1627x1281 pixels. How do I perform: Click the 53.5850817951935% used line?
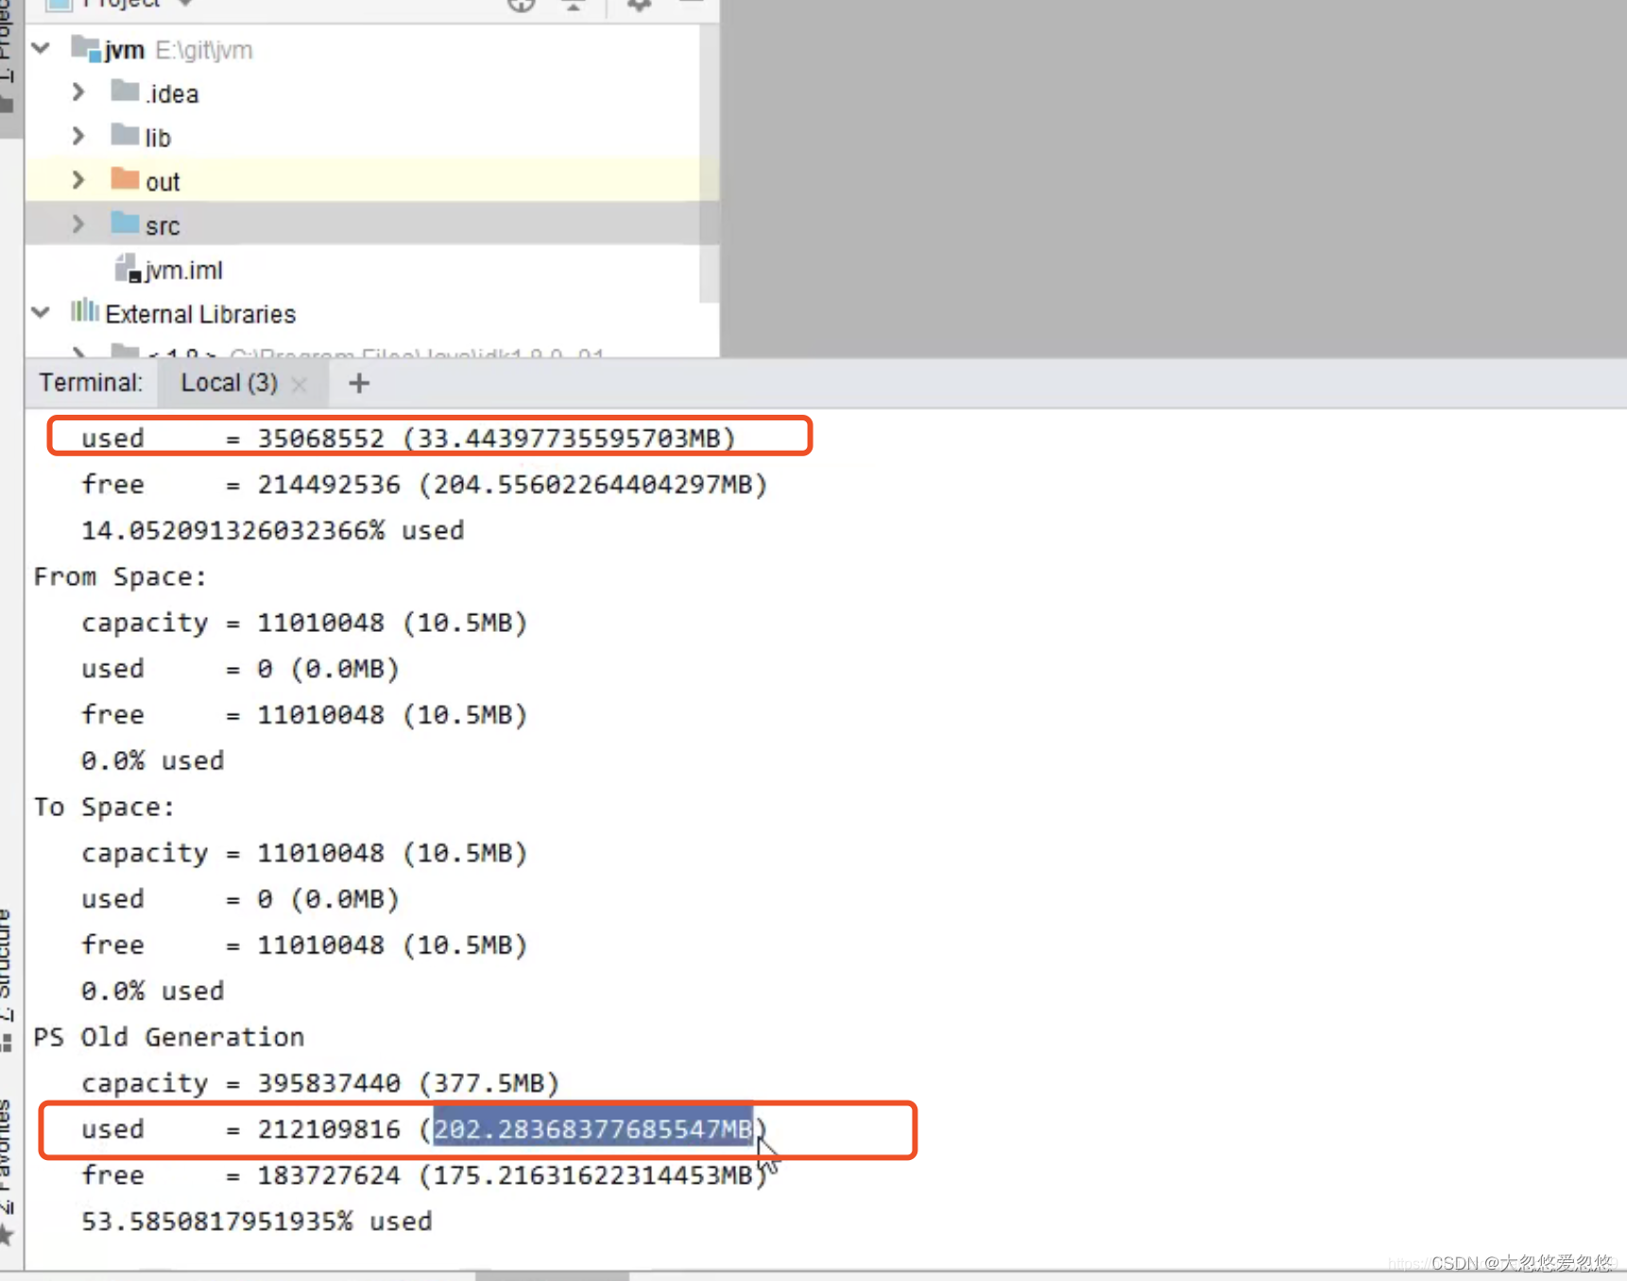pos(256,1221)
